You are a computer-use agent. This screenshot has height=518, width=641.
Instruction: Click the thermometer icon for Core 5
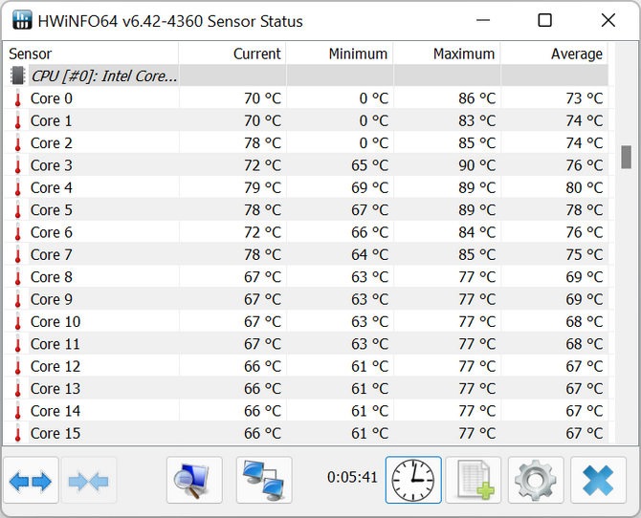[17, 210]
